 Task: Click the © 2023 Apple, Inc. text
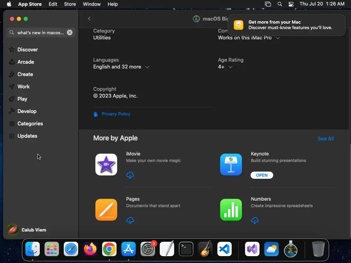(115, 96)
